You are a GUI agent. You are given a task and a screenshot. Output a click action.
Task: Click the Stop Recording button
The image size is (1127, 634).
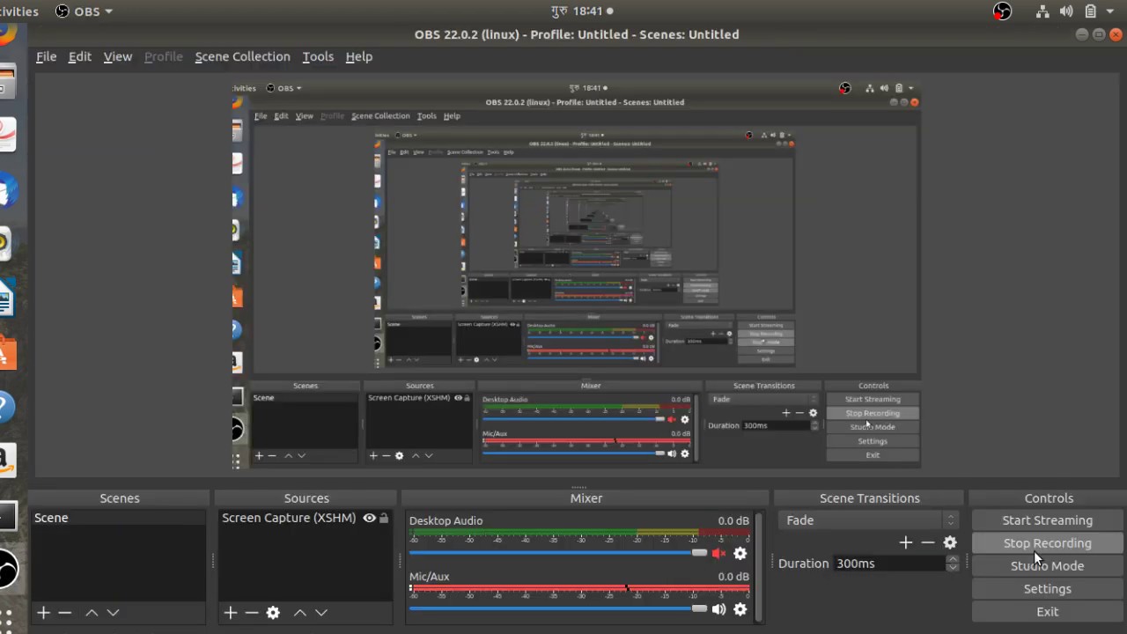[1047, 543]
